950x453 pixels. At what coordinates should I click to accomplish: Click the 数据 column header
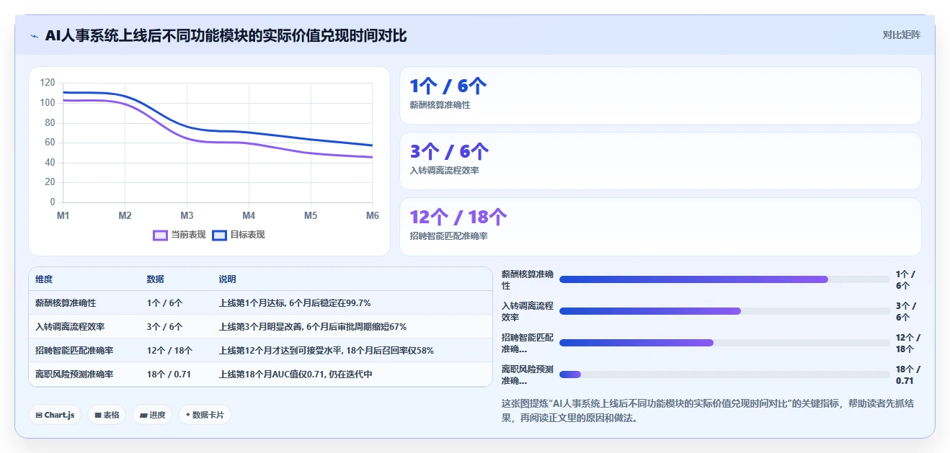(155, 279)
